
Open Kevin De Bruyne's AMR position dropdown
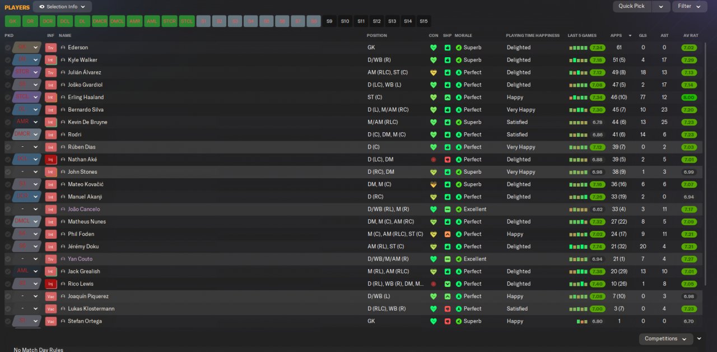pyautogui.click(x=27, y=122)
